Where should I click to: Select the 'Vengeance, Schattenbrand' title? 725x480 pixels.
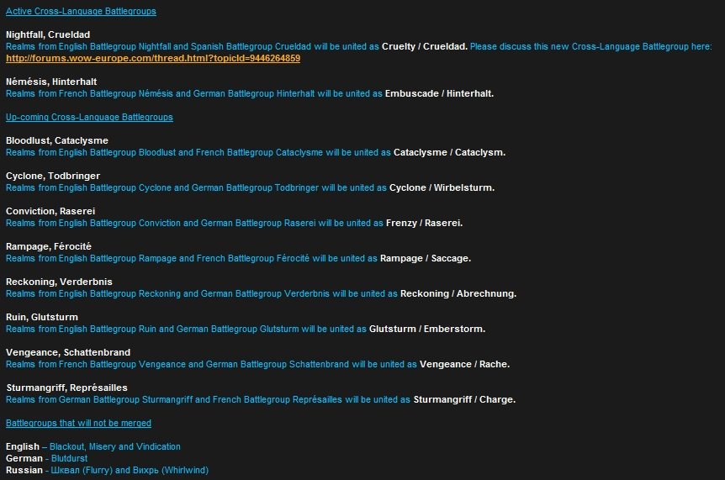point(68,352)
